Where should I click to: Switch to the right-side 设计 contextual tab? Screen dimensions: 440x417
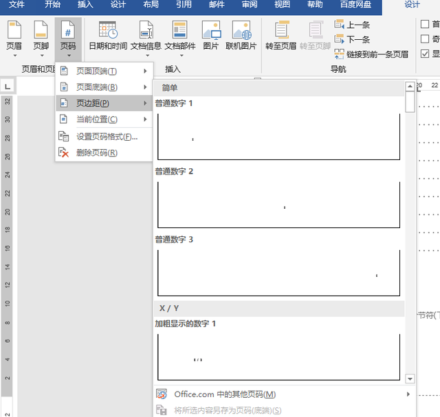point(412,5)
